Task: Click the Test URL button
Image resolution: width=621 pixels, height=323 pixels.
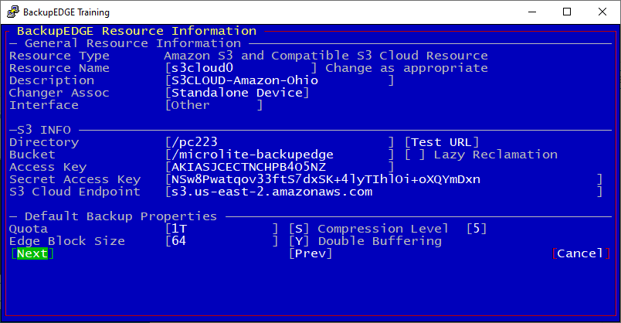Action: pyautogui.click(x=442, y=142)
